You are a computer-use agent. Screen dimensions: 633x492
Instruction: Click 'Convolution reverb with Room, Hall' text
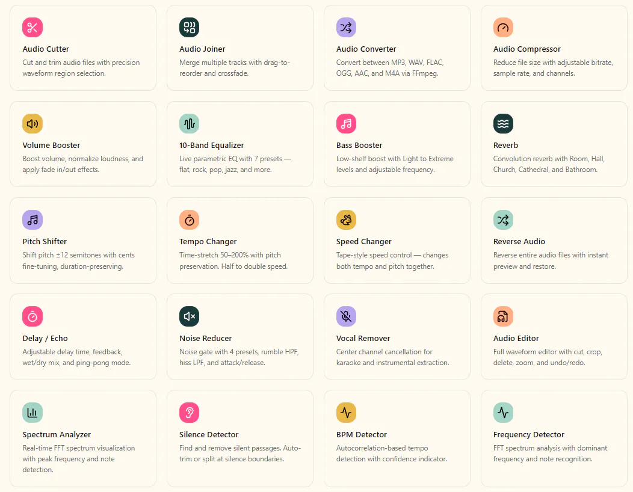coord(549,164)
